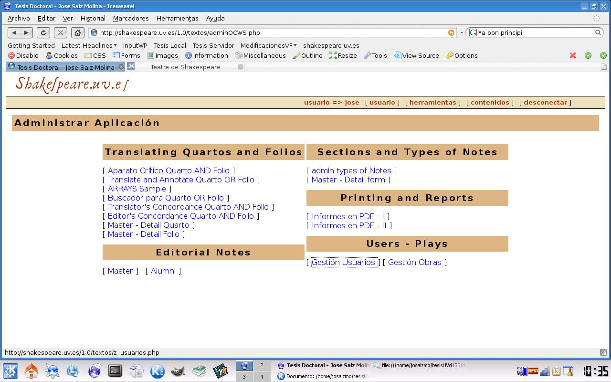
Task: Go back with the Back arrow button
Action: [x=14, y=32]
